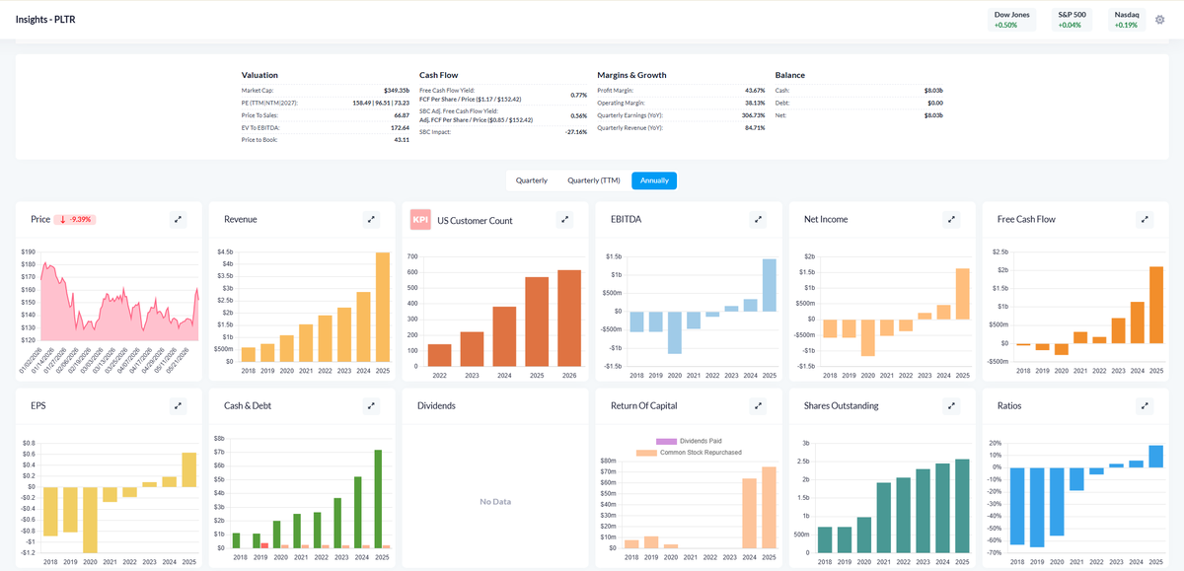The image size is (1184, 571).
Task: Click the Margins & Growth heading
Action: tap(631, 75)
